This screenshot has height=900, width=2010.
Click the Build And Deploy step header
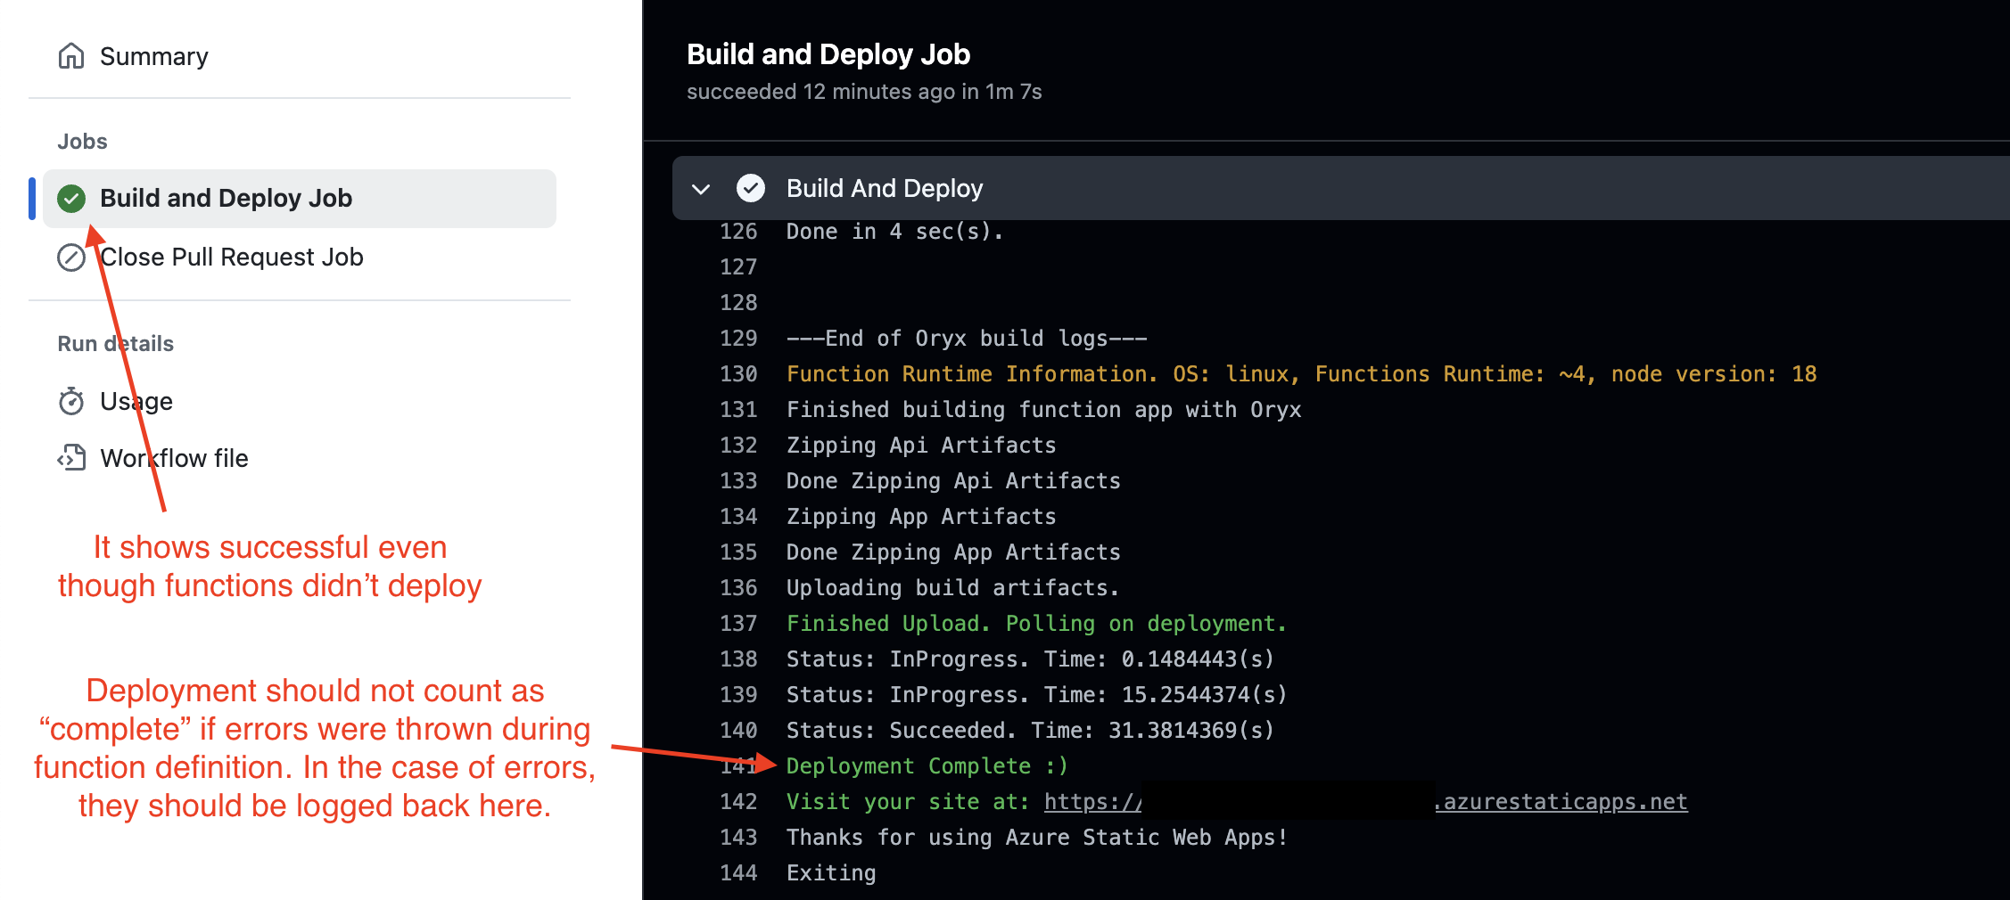(x=1341, y=188)
